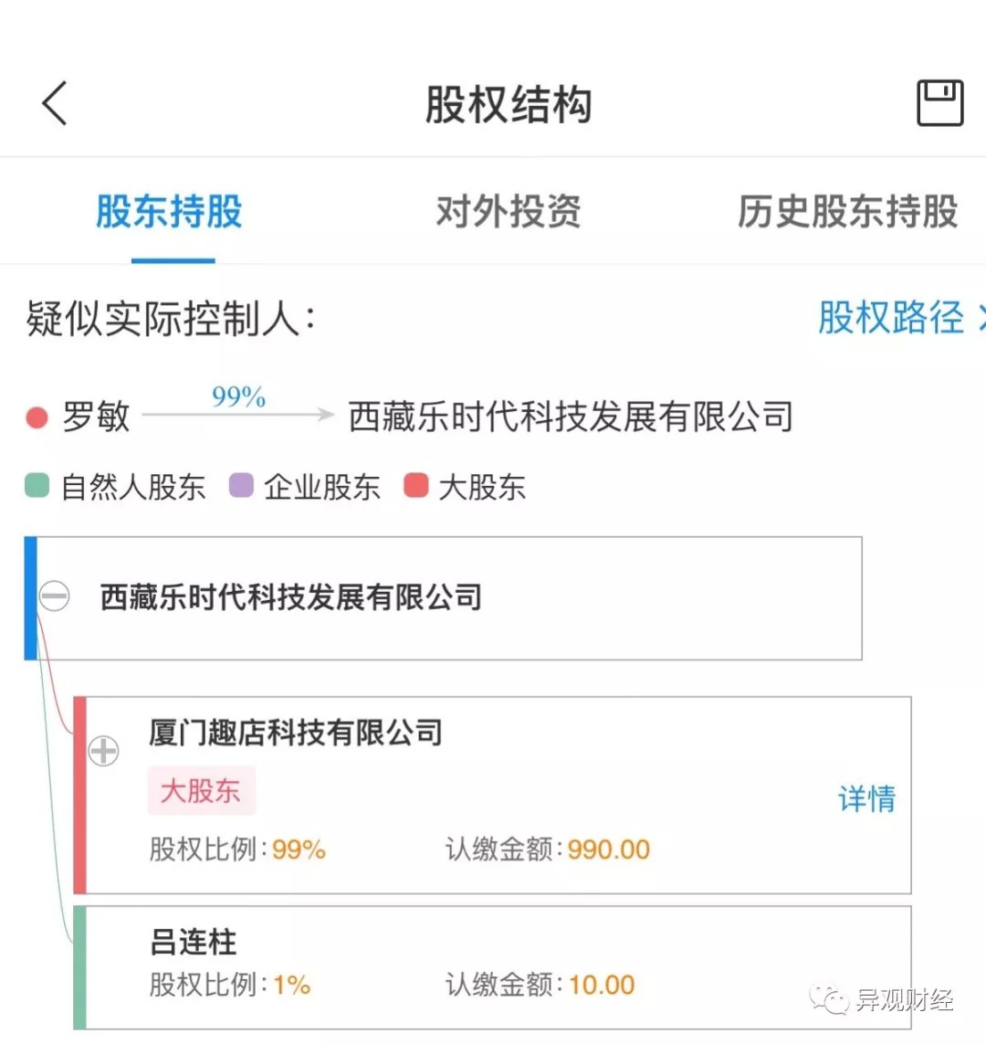Tap the green 自然人股东 legend swatch
The image size is (986, 1044).
point(37,486)
